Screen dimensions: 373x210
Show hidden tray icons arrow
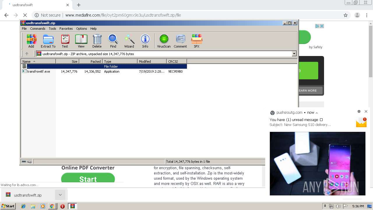(x=325, y=206)
